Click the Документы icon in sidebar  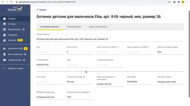tap(4, 49)
